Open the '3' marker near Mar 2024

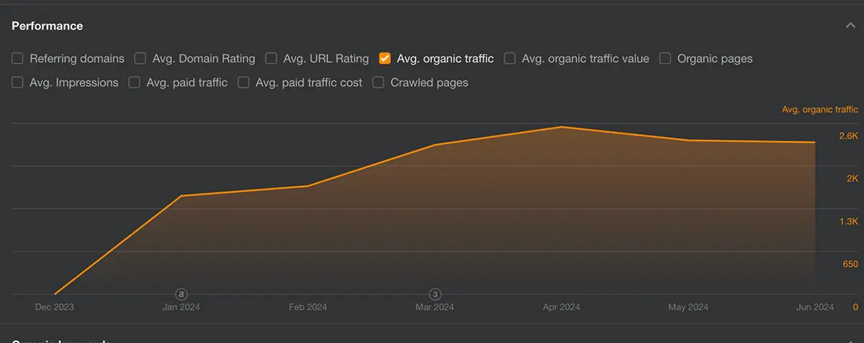[435, 294]
